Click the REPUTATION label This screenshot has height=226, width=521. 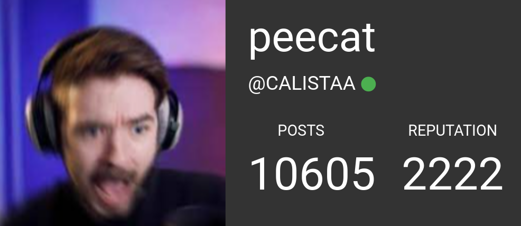tap(452, 130)
